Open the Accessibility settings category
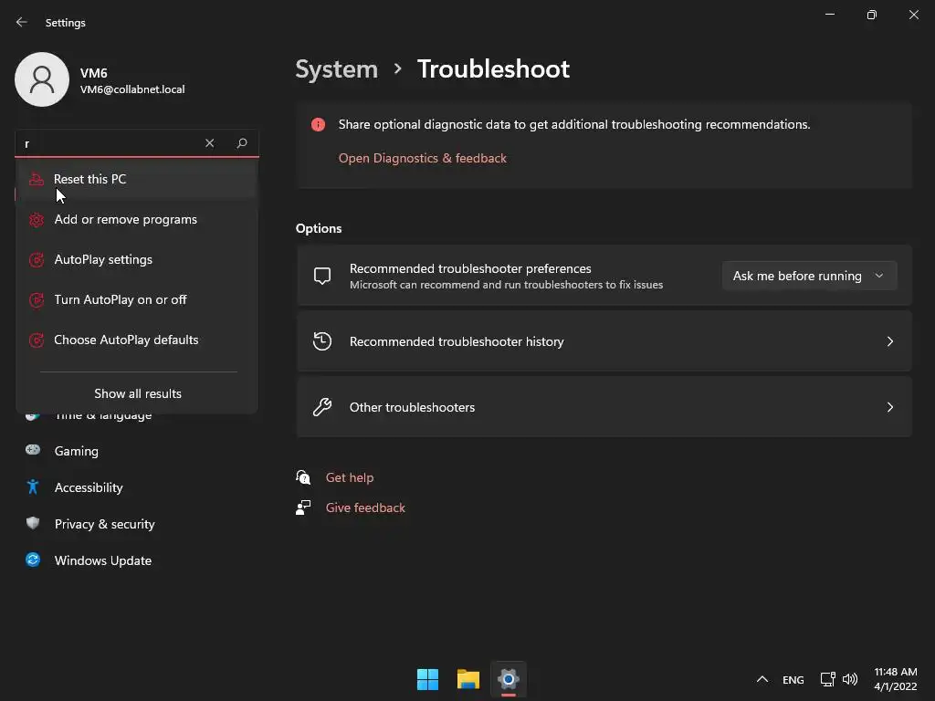 tap(89, 487)
